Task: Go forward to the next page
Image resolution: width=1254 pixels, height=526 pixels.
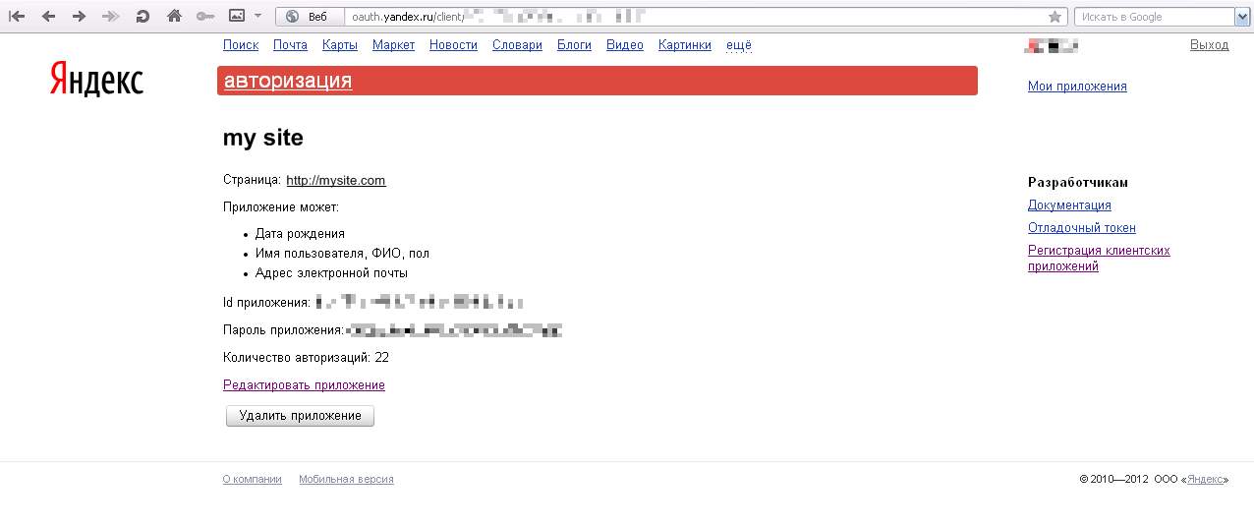Action: pos(80,16)
